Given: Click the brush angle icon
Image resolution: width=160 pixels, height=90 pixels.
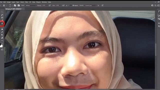Looking at the screenshot, I should (67, 5).
